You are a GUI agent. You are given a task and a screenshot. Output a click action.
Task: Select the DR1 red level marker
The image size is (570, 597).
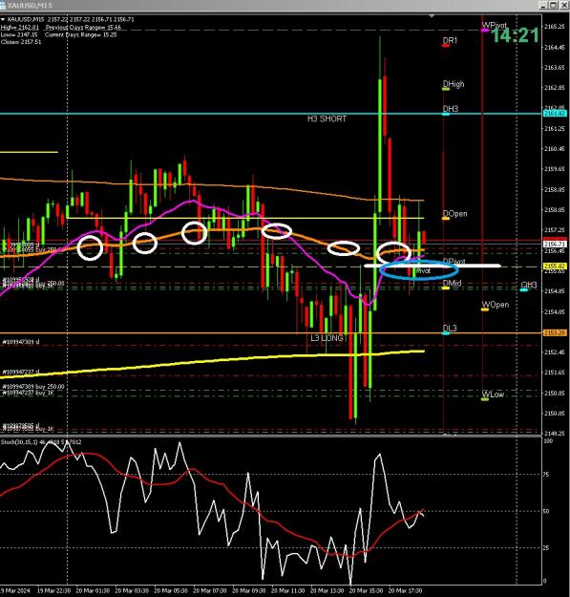[446, 46]
